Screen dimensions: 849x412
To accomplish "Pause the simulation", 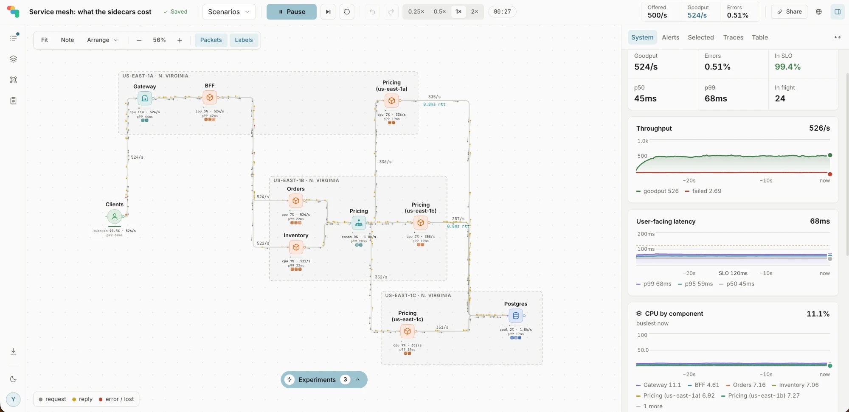I will (x=292, y=12).
